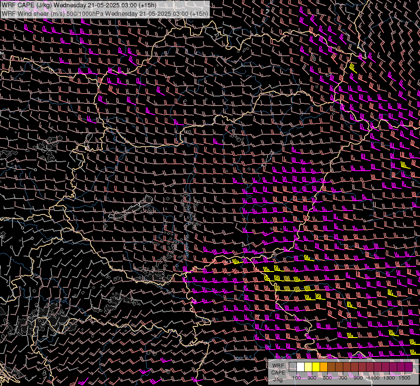Pick the white CAPE legend swatch
The width and height of the screenshot is (420, 386).
(x=301, y=367)
